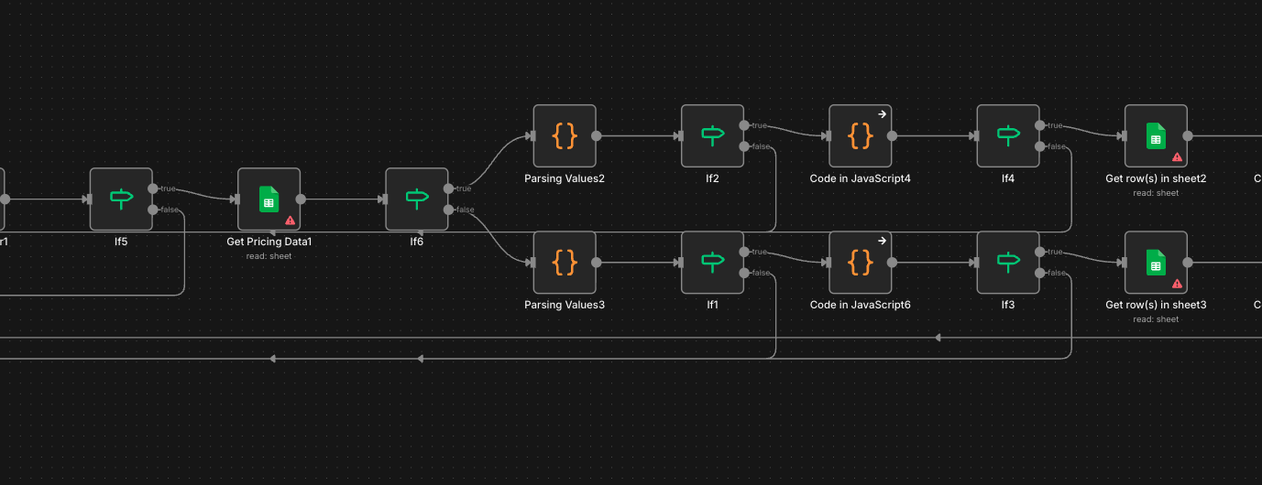
Task: Select the Code in JavaScript4 node
Action: tap(861, 135)
